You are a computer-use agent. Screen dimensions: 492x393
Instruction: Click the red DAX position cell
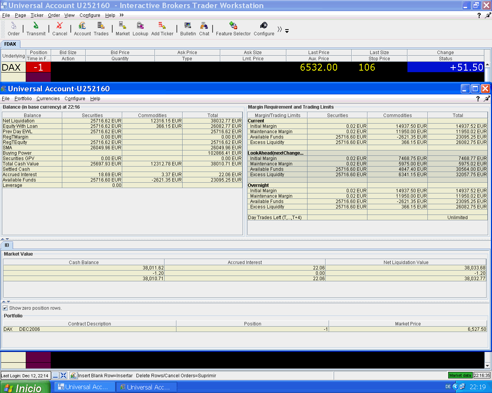point(38,67)
